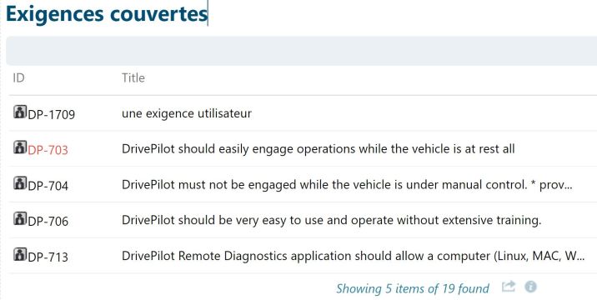
Task: Click the 'Exigences couvertes' heading text
Action: click(x=107, y=13)
